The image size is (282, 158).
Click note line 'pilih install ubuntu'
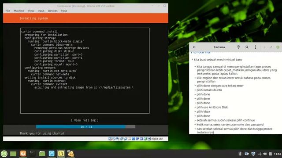coord(209,90)
